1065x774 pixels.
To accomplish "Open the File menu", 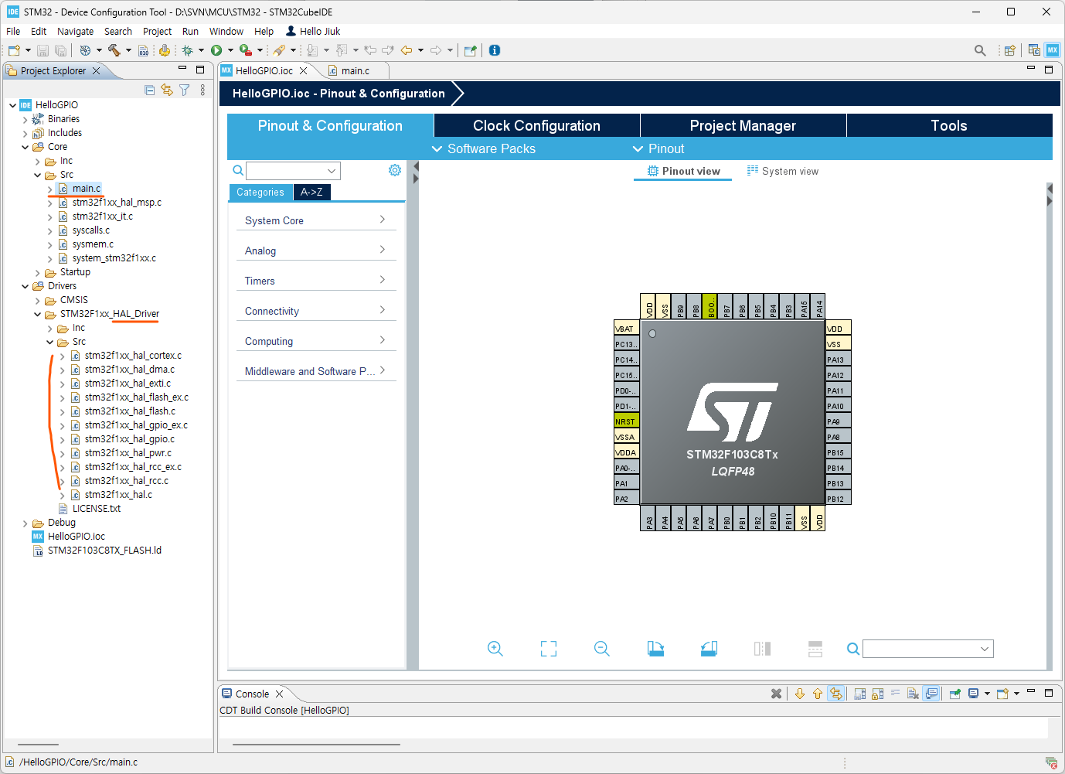I will click(x=13, y=32).
